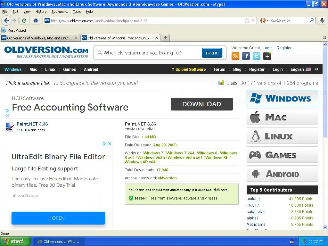Open the Help menu
328x246 pixels.
pos(89,12)
